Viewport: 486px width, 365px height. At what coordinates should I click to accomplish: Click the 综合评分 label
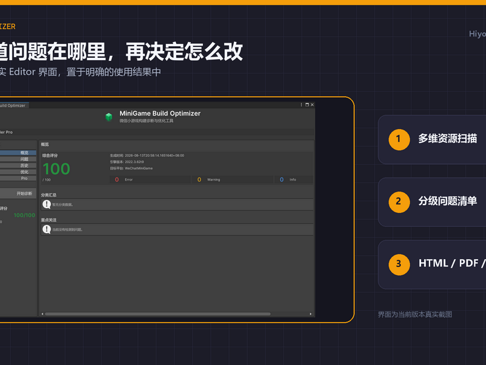point(50,156)
